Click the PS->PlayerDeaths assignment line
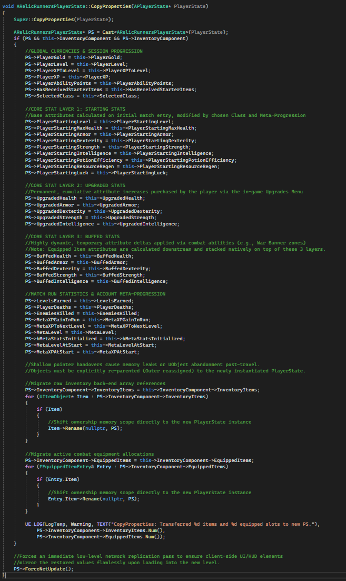Screen dimensions: 346x581 [x=80, y=307]
